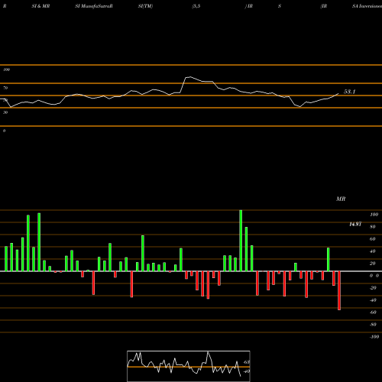Select the RSI axis label 70
382x382 pixels.
(x=5, y=88)
